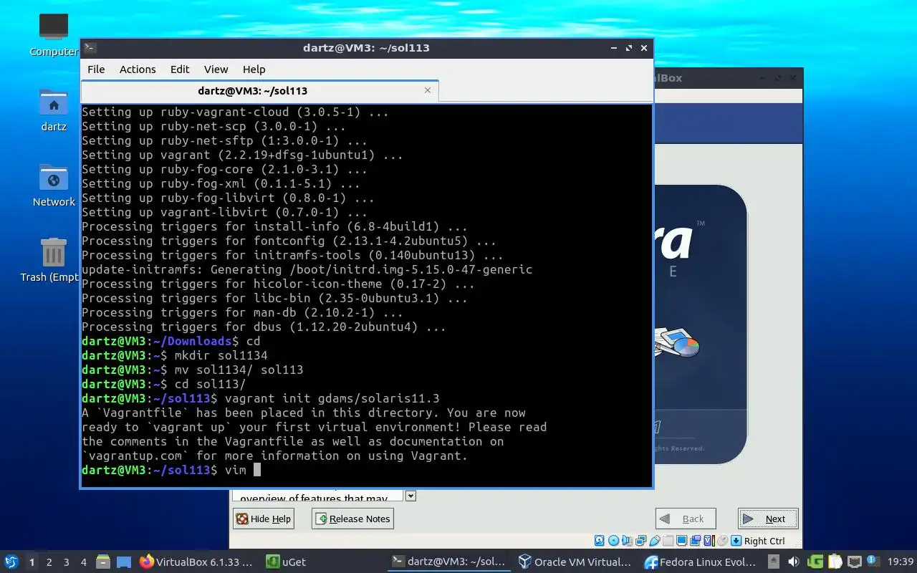Click the removable media eject tray icon

[774, 562]
